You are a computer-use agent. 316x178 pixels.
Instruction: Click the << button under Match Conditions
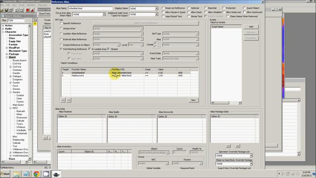[63, 100]
